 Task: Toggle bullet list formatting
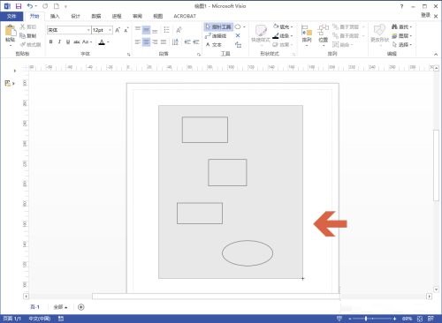pos(166,30)
